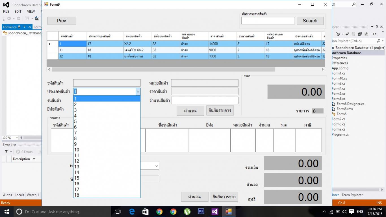Switch to the Team Explorer tab
The height and width of the screenshot is (217, 386).
(352, 195)
